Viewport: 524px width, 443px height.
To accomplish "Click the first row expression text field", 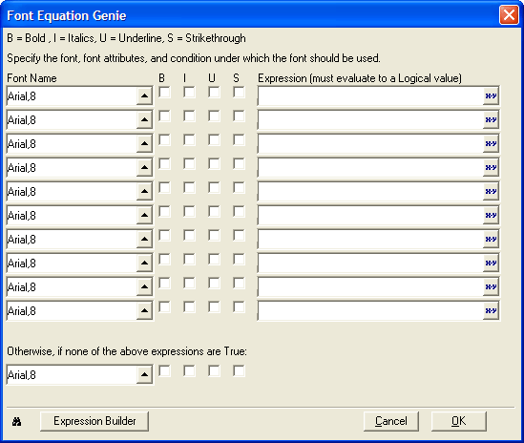I will click(370, 96).
